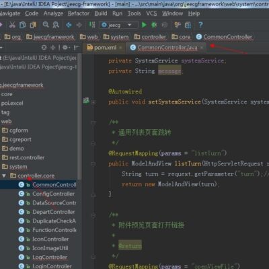The width and height of the screenshot is (269, 269).
Task: Collapse the controller.core tree node
Action: (x=4, y=176)
